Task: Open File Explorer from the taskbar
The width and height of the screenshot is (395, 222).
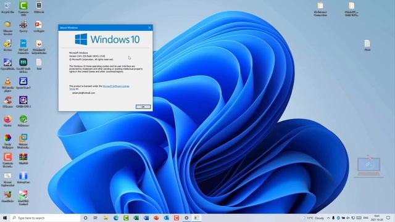Action: (x=106, y=218)
